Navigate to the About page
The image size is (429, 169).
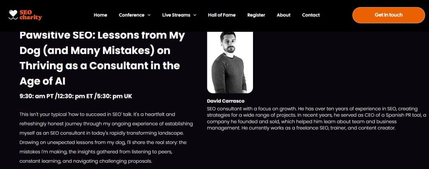[284, 15]
